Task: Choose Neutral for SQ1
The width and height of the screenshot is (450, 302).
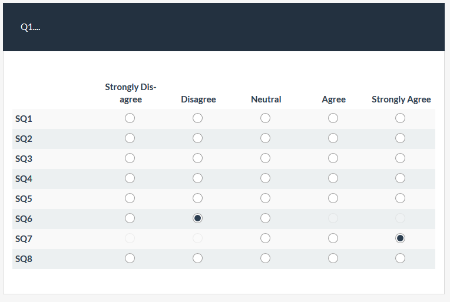Action: (266, 118)
